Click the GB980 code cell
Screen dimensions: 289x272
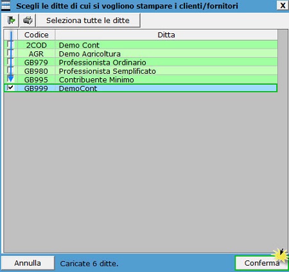(36, 71)
